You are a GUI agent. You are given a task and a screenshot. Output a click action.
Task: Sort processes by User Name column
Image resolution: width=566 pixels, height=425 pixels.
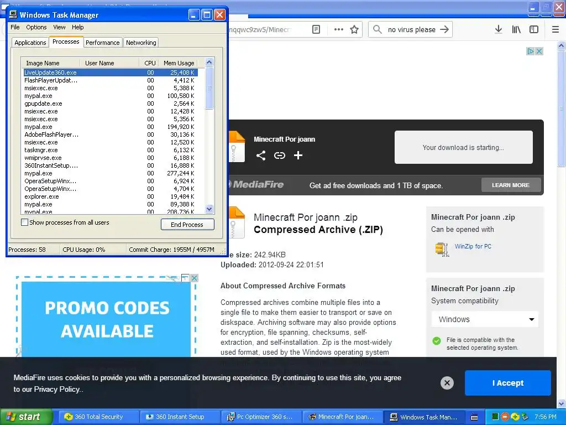click(109, 63)
